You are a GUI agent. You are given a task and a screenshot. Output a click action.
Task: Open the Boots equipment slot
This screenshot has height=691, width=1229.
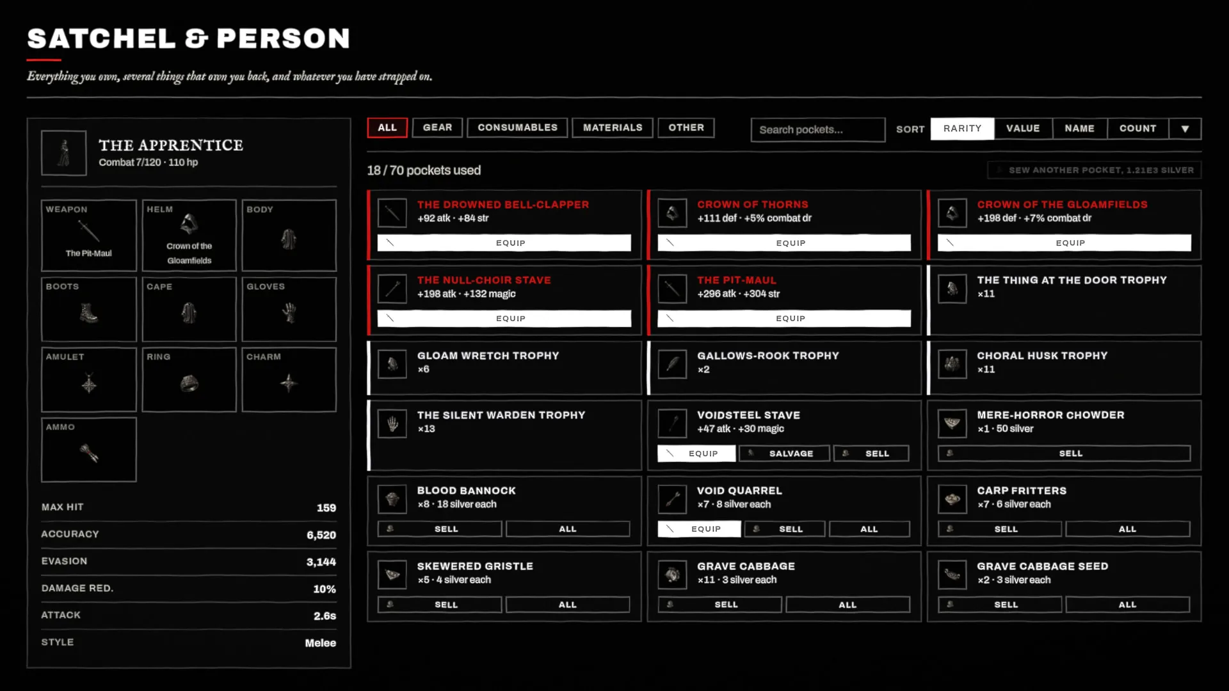click(89, 309)
